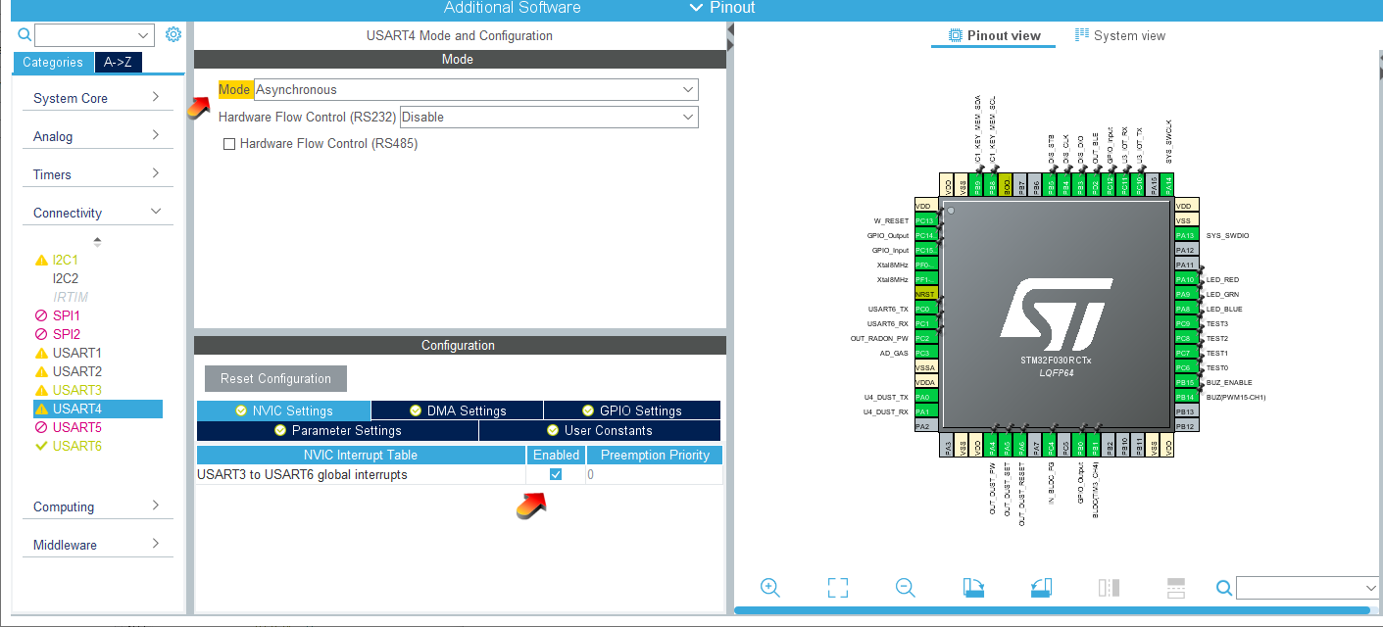Toggle USART3 to USART6 interrupt Enabled checkbox
This screenshot has width=1383, height=627.
556,474
